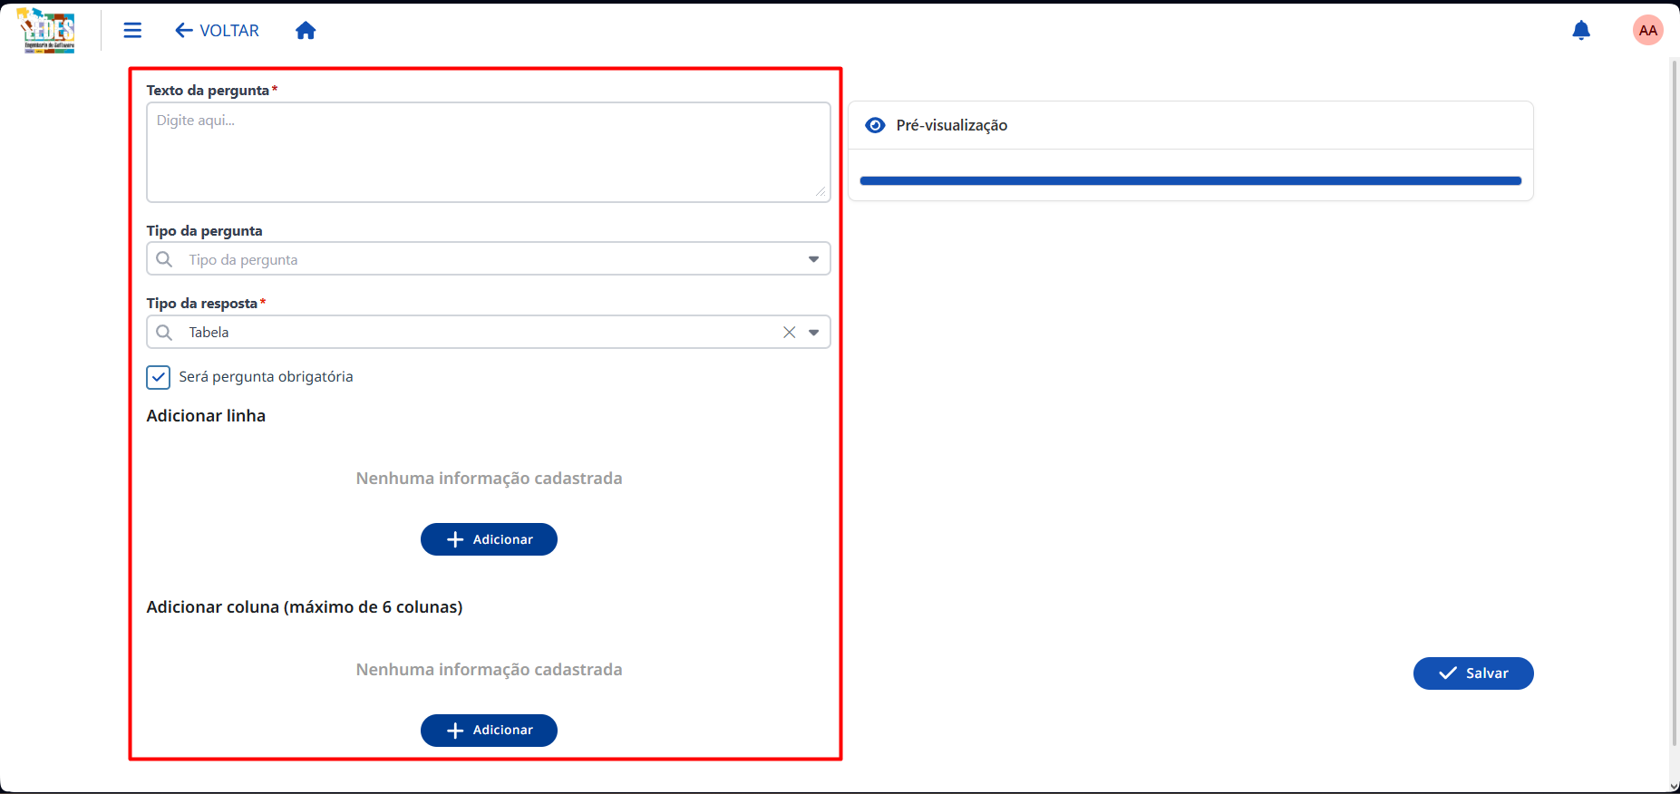
Task: Click the Será pergunta obrigatória label
Action: coord(266,377)
